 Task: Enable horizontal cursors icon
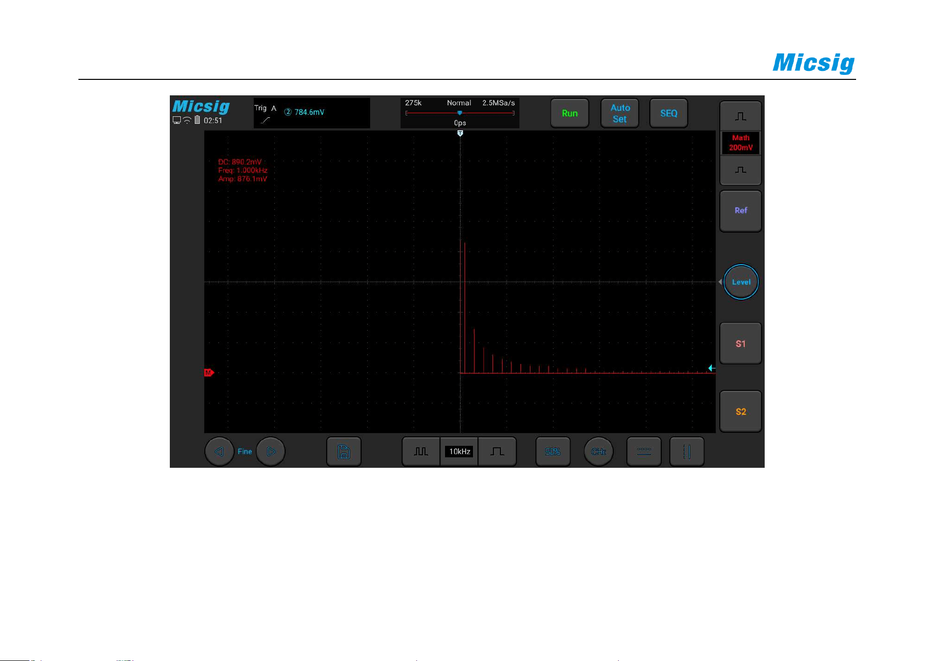644,452
